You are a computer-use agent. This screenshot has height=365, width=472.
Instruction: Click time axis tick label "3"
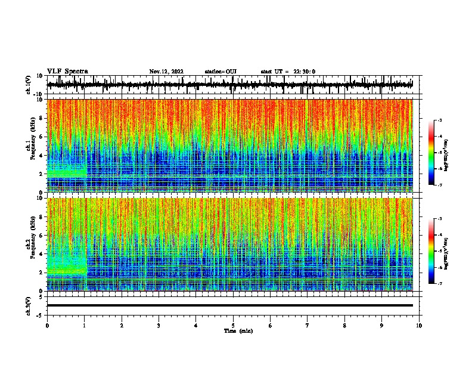(159, 326)
